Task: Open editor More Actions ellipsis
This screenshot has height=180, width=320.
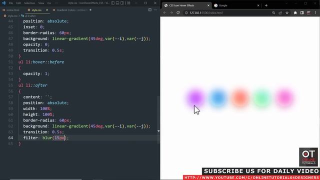Action: pos(155,10)
